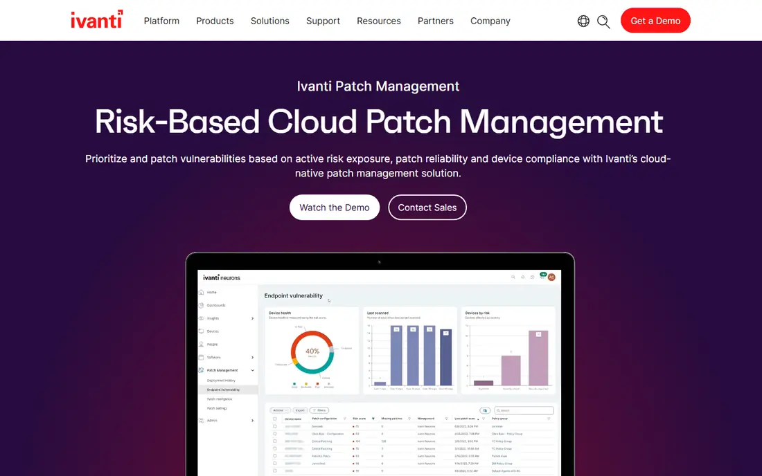Open the Support menu
This screenshot has height=476, width=762.
[x=323, y=21]
